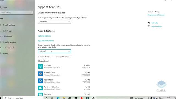Open Video playback settings
Screen dimensions: 176x99
pos(9,48)
